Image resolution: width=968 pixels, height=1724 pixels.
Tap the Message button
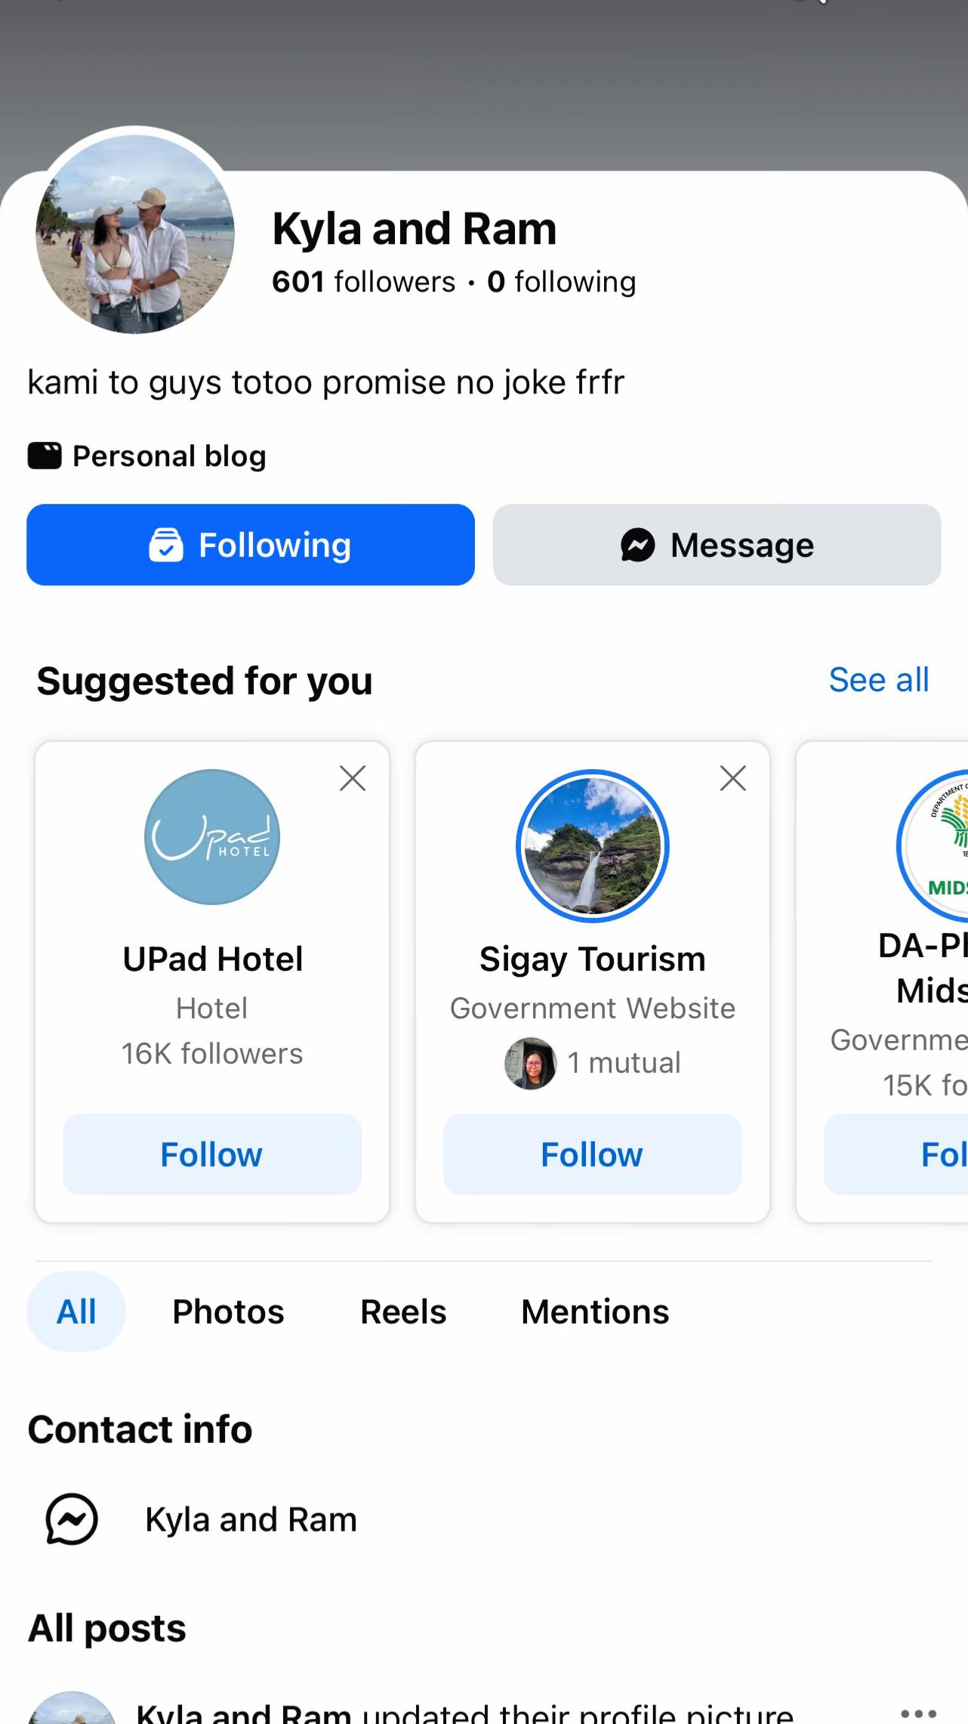717,545
